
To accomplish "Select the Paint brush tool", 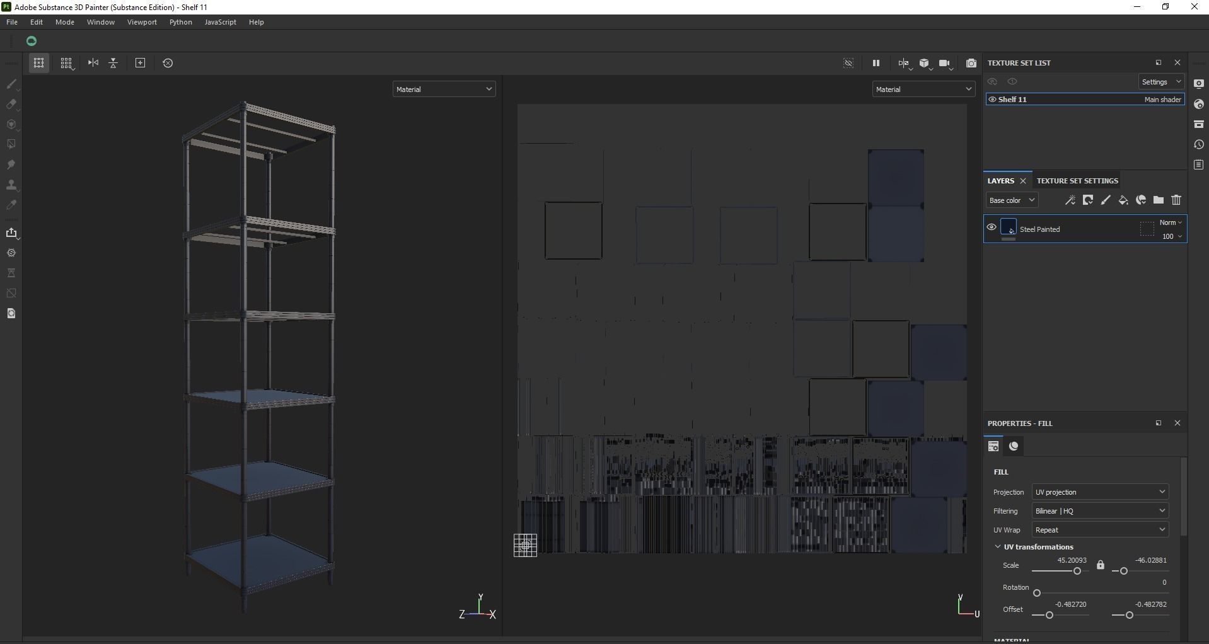I will coord(11,84).
